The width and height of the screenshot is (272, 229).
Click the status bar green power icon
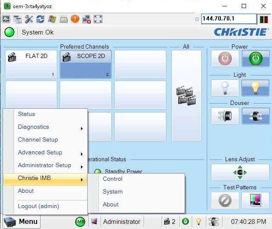point(185,221)
